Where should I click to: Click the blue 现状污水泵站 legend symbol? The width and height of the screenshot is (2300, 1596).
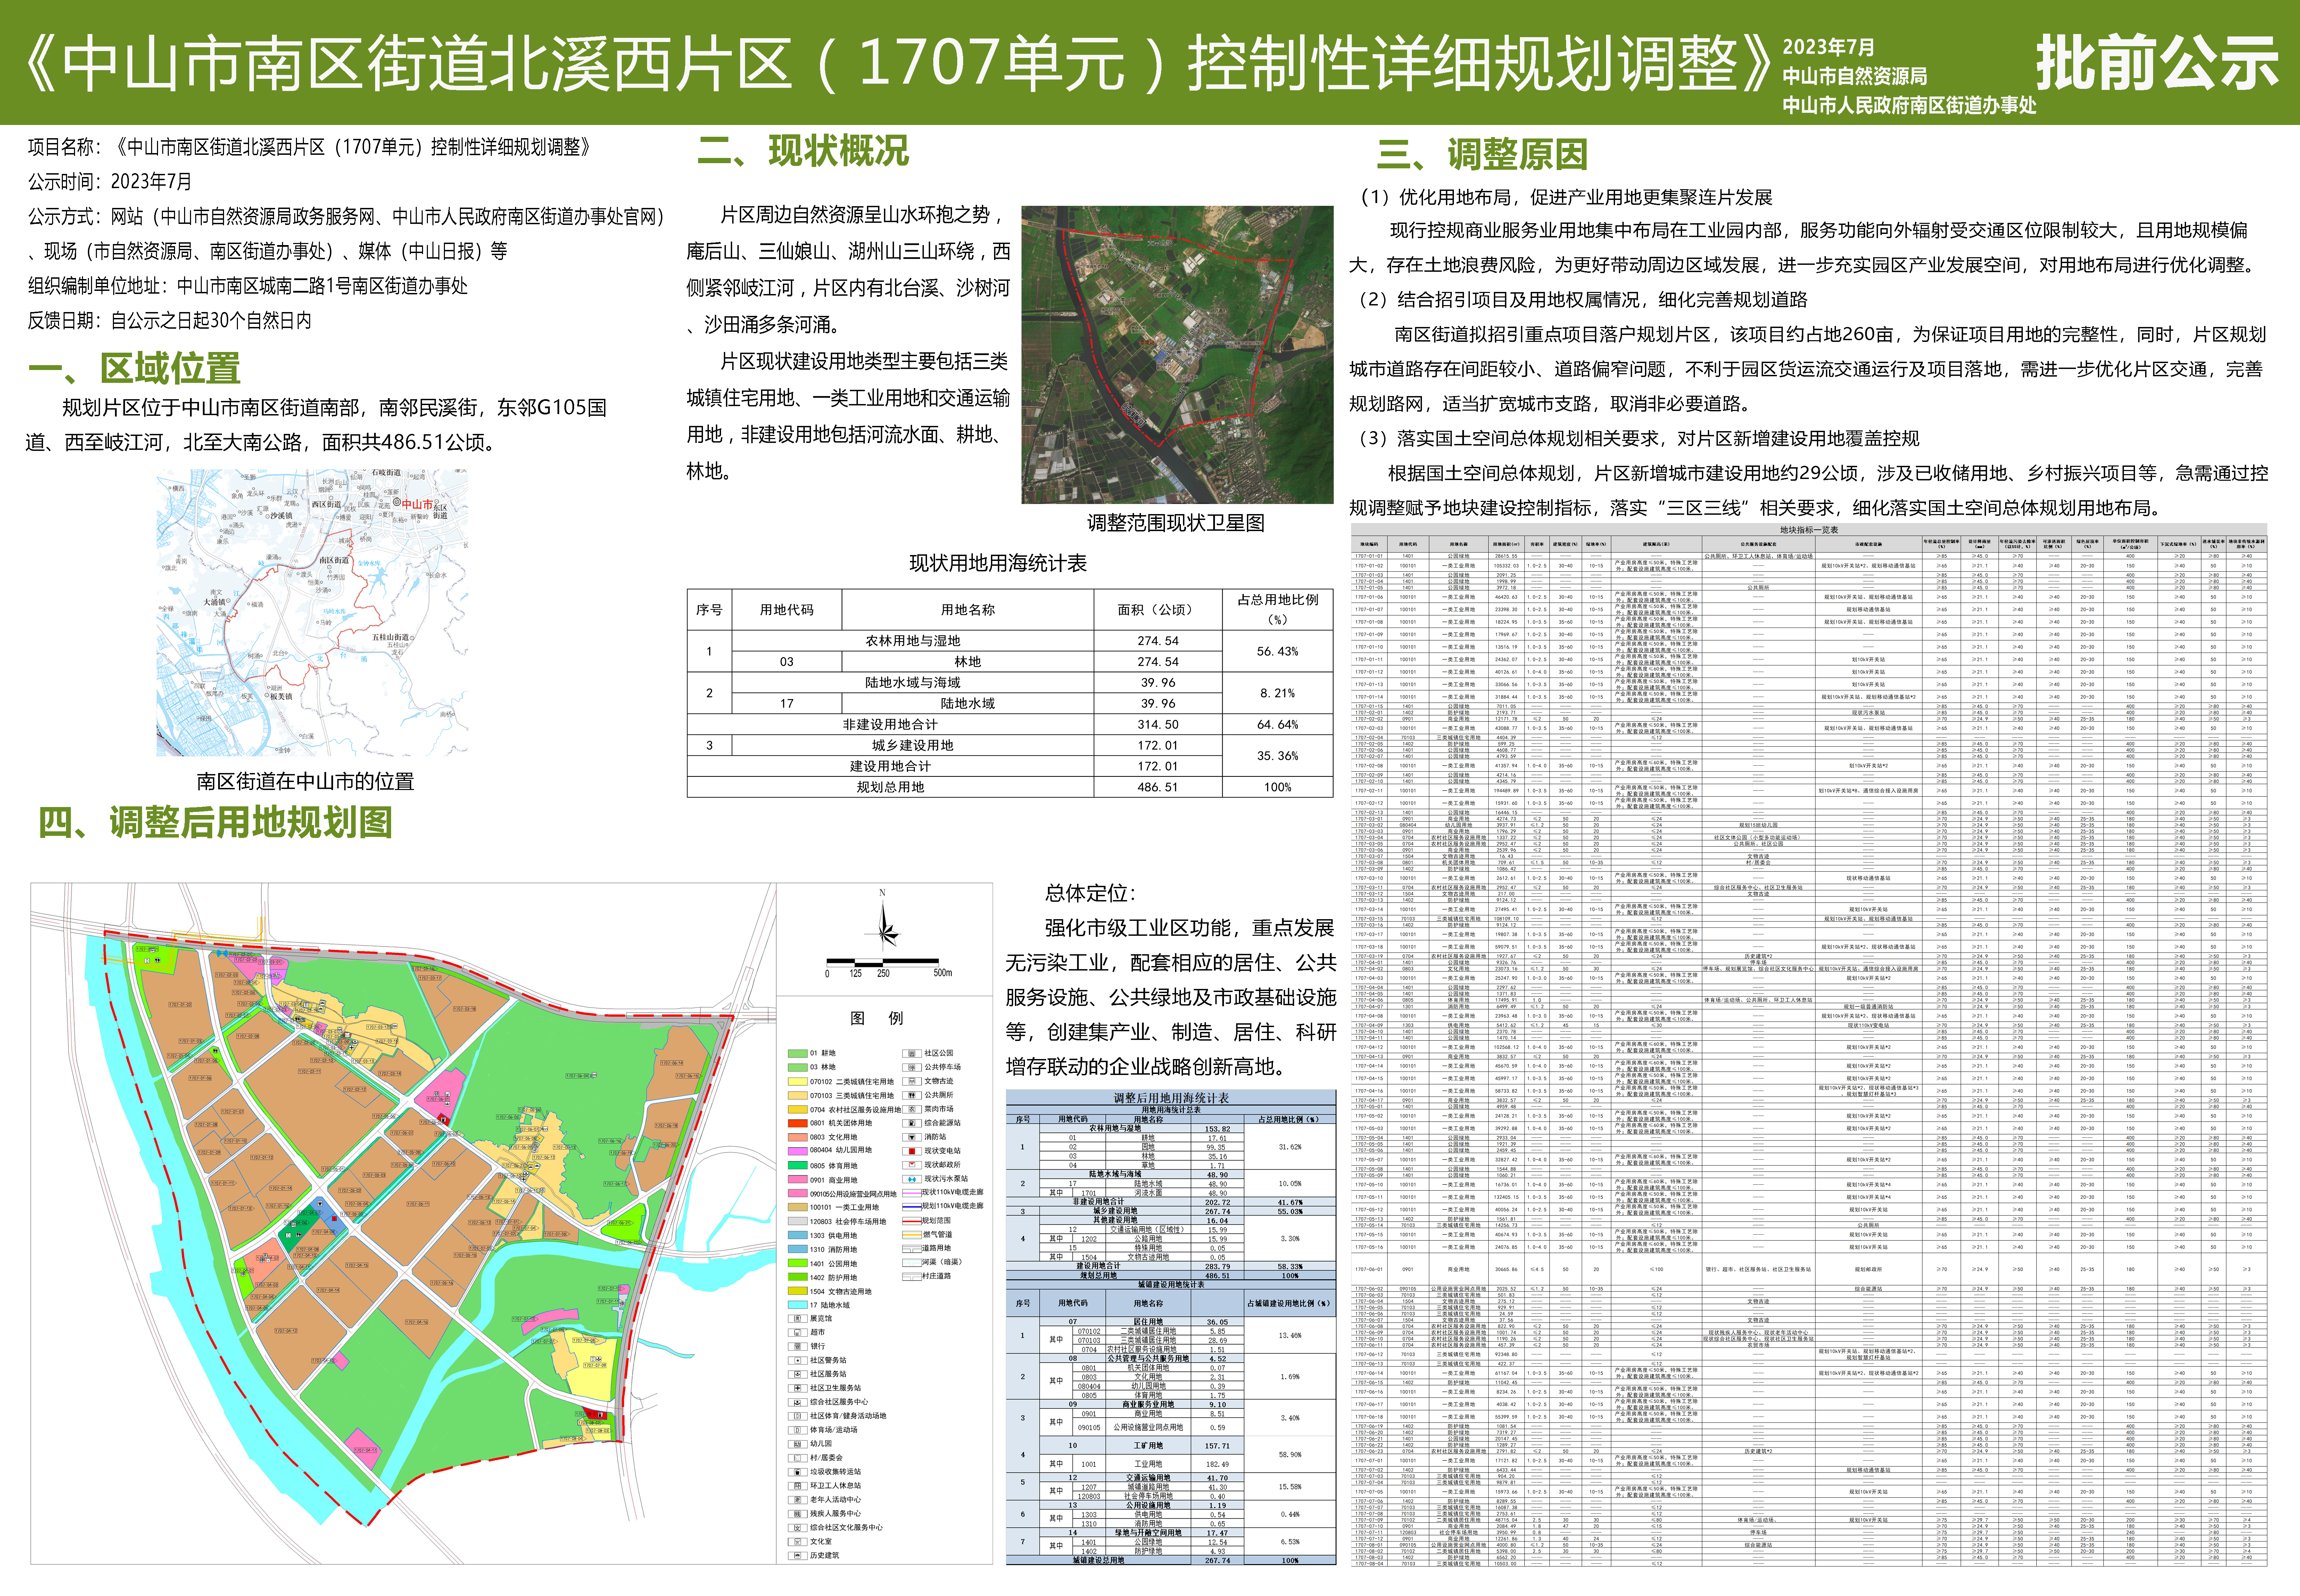coord(912,1179)
